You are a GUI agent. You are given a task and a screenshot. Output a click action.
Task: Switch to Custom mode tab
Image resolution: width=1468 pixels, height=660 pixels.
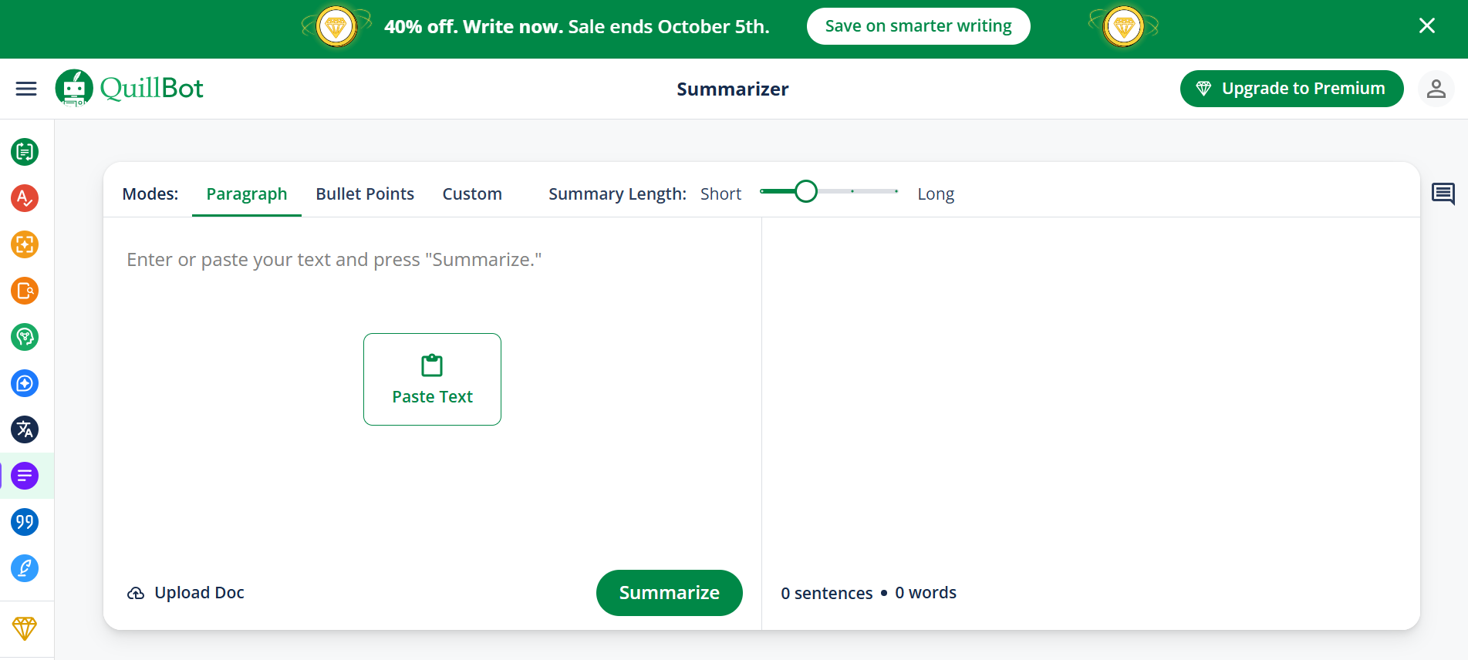click(472, 194)
